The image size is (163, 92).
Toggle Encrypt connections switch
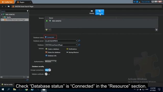click(x=48, y=70)
